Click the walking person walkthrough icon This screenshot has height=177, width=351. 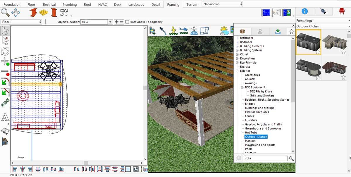pyautogui.click(x=173, y=30)
